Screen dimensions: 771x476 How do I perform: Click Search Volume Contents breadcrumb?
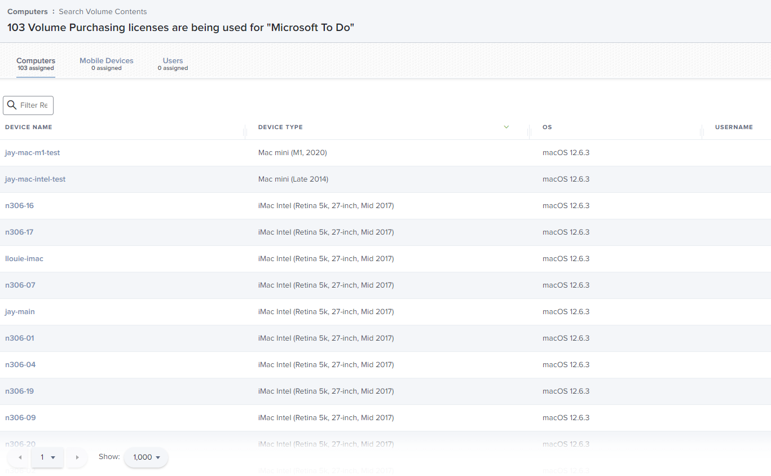tap(103, 11)
